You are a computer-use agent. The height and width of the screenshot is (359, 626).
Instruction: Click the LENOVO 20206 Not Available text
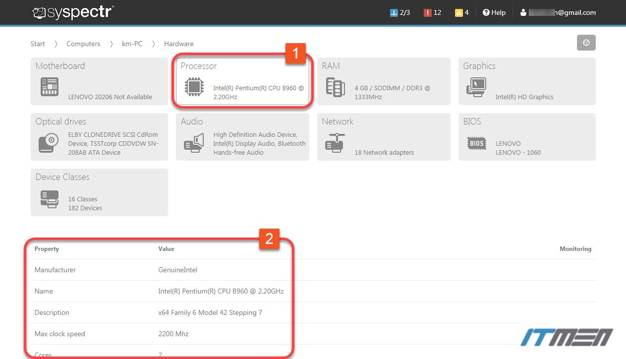pyautogui.click(x=110, y=97)
